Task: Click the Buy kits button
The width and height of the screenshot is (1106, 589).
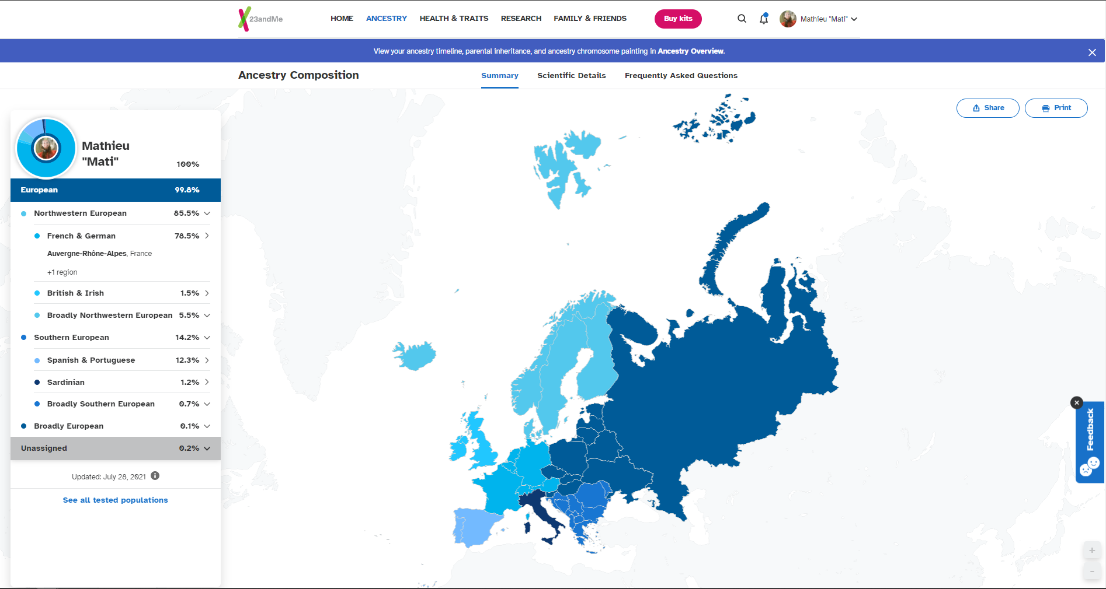Action: coord(678,19)
